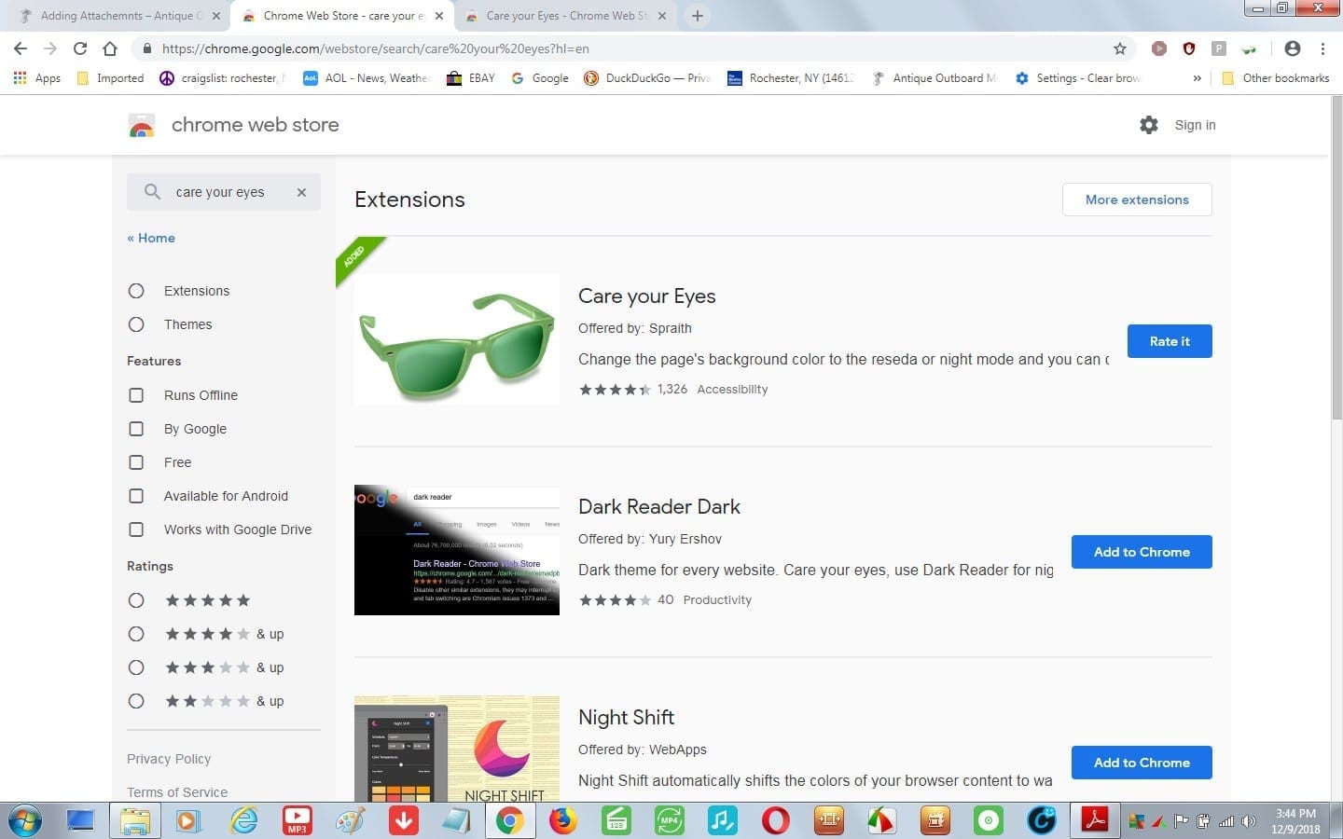The image size is (1343, 839).
Task: Add Night Shift to Chrome
Action: click(x=1142, y=763)
